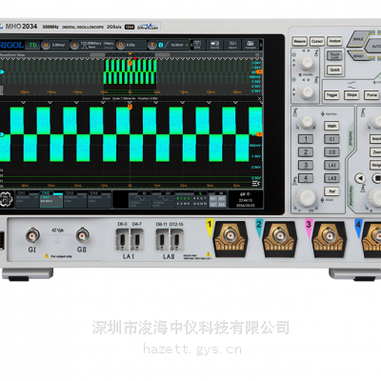Open trigger T settings box
The height and width of the screenshot is (381, 381).
[169, 45]
